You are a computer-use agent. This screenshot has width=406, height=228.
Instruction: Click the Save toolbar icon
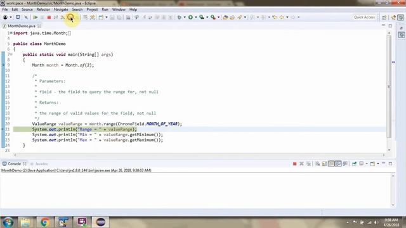tap(112, 17)
